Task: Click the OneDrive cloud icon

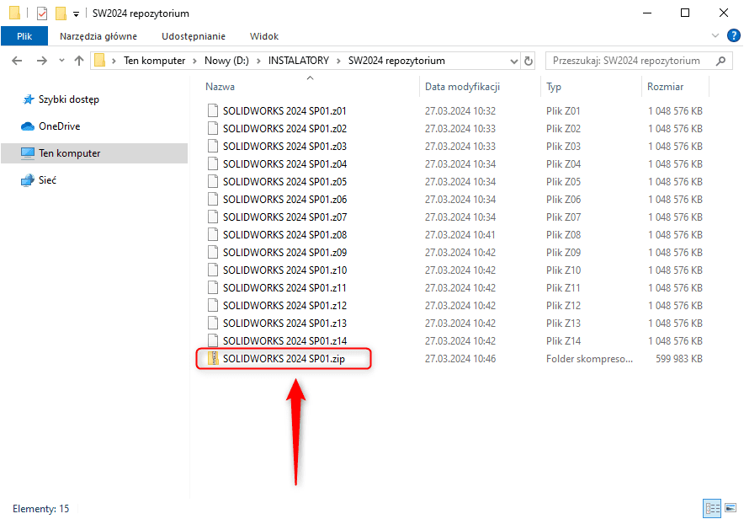Action: [x=28, y=126]
